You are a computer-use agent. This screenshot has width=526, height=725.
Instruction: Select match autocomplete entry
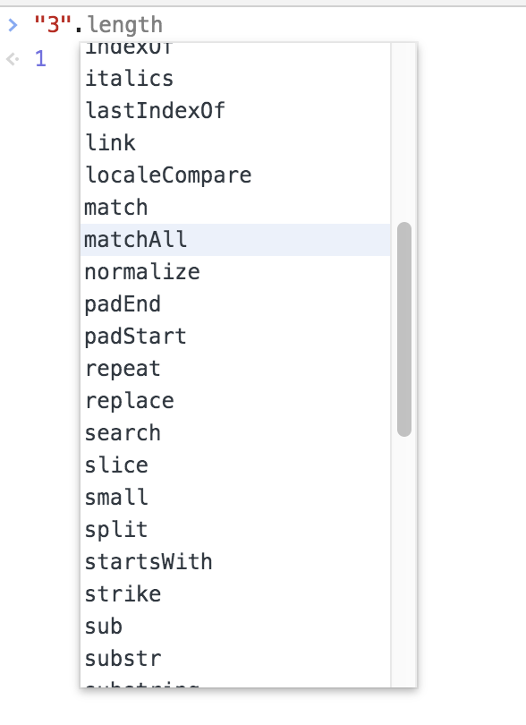(235, 208)
